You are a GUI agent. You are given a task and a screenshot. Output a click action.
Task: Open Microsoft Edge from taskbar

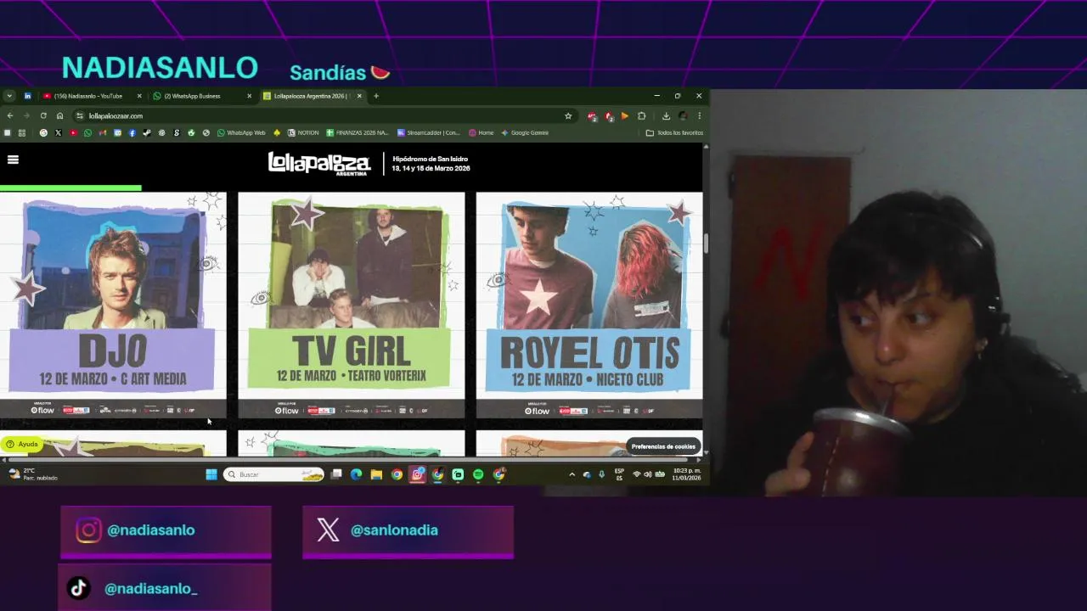(x=356, y=474)
